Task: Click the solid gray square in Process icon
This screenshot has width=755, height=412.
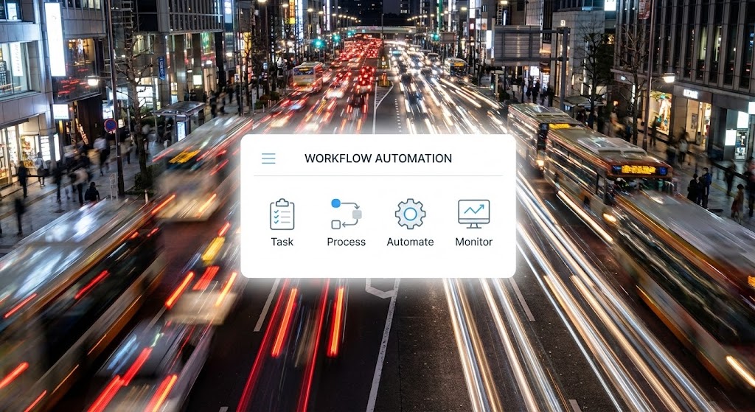Action: (357, 214)
